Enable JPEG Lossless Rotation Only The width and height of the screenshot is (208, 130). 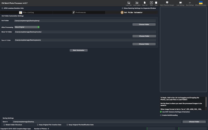click(x=2, y=8)
